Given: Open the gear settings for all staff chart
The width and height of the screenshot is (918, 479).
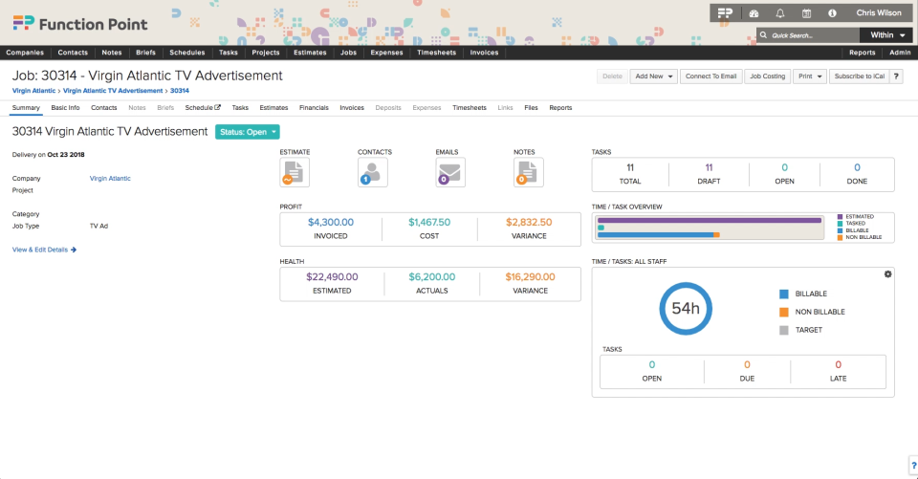Looking at the screenshot, I should [887, 274].
